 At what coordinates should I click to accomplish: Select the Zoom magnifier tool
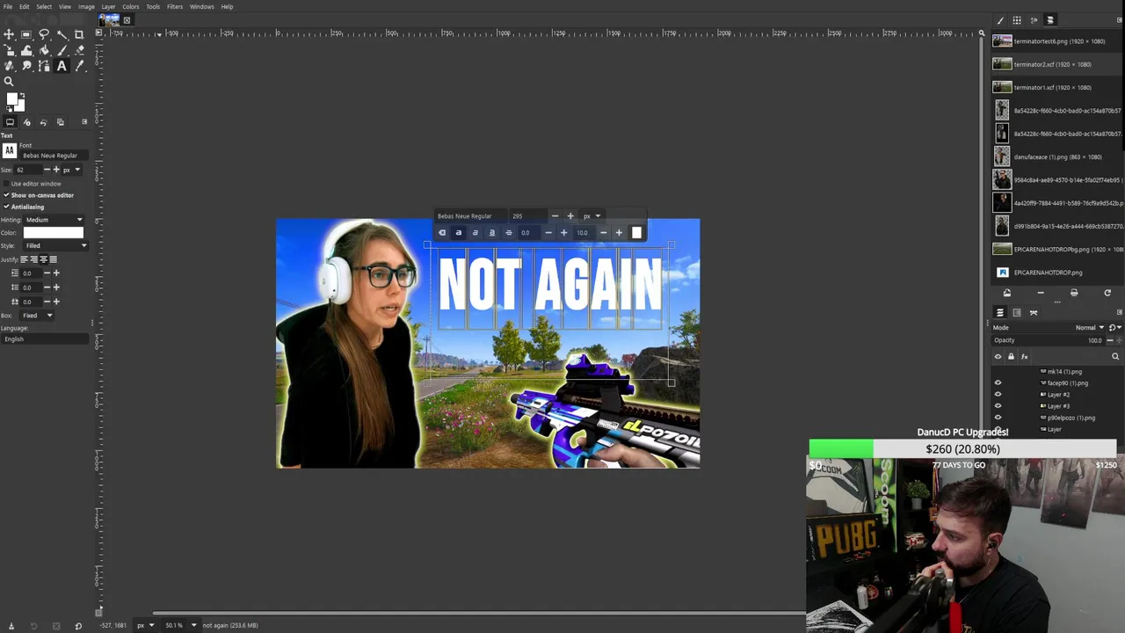[x=9, y=82]
